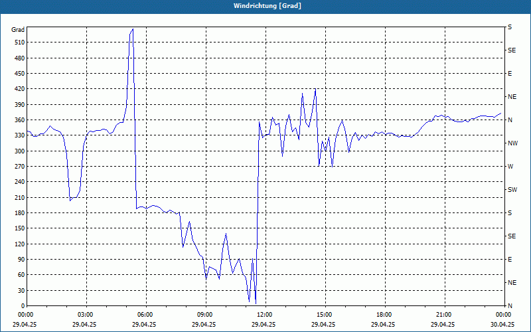Click the 90 degree axis label

click(21, 260)
